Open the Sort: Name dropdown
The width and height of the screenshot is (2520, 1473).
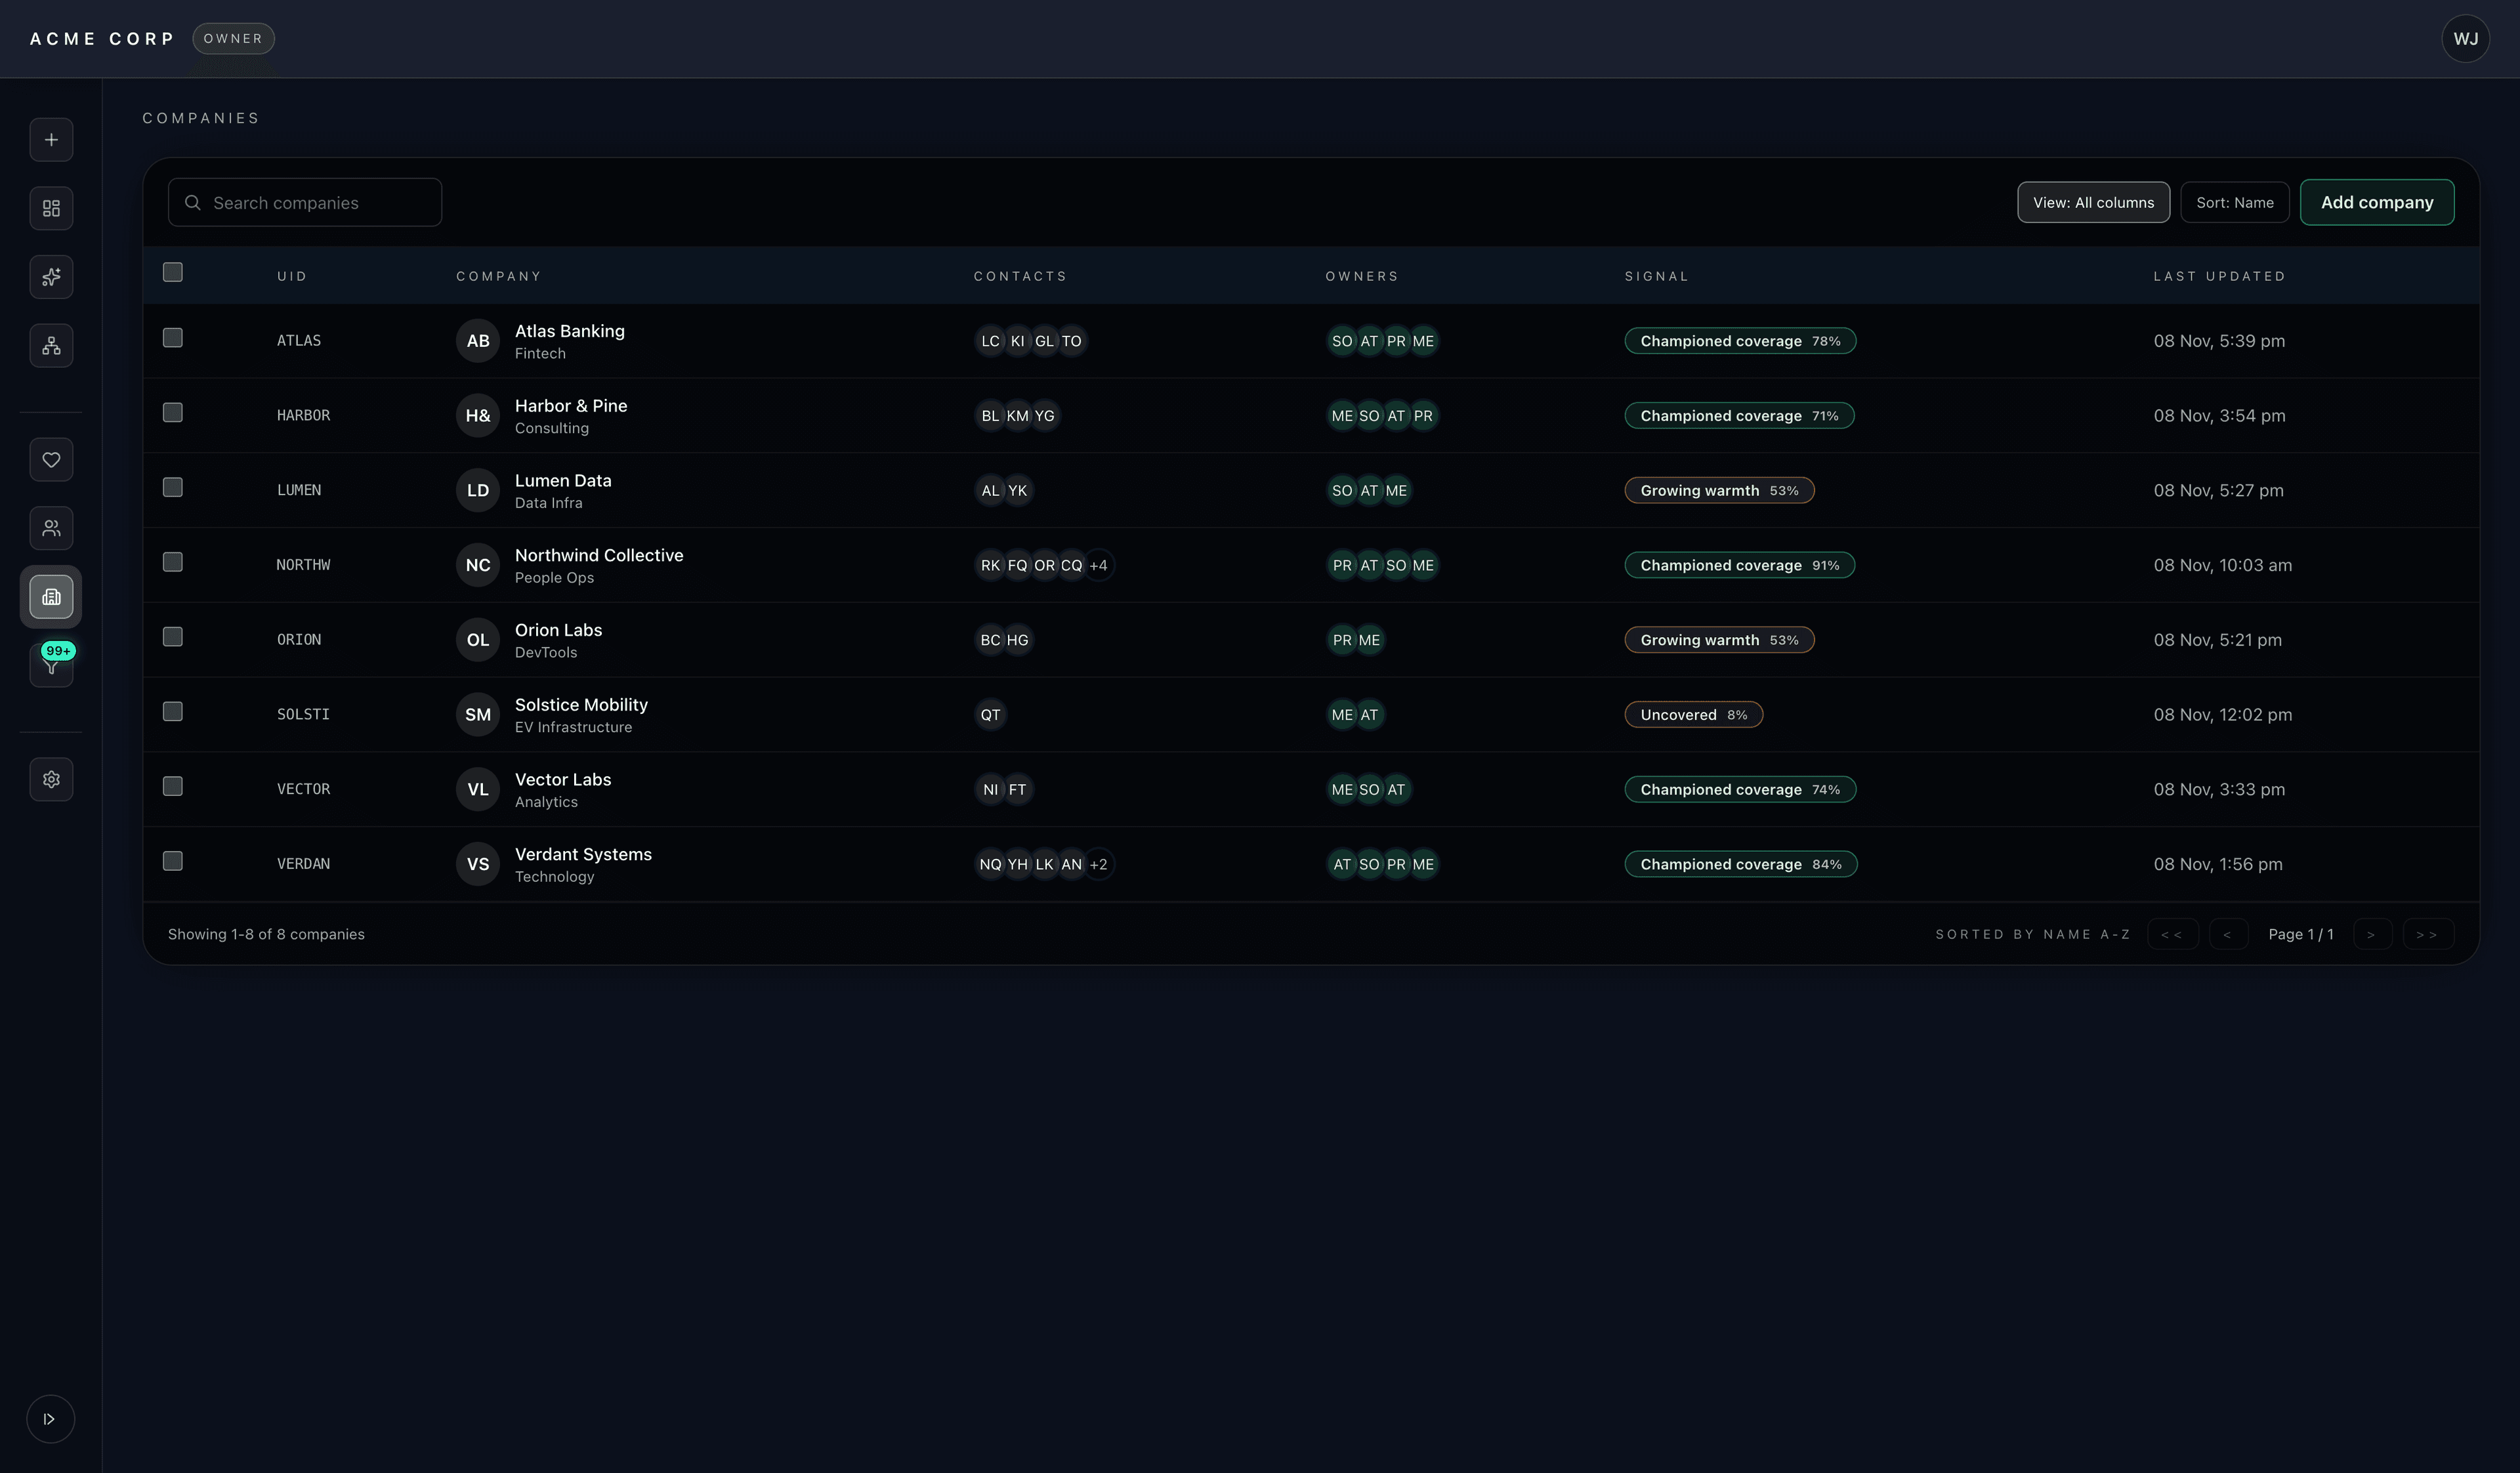(x=2235, y=202)
